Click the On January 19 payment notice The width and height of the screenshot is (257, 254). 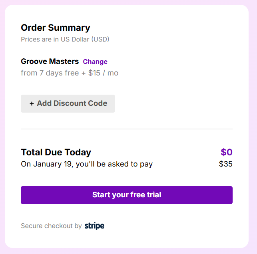coord(87,164)
